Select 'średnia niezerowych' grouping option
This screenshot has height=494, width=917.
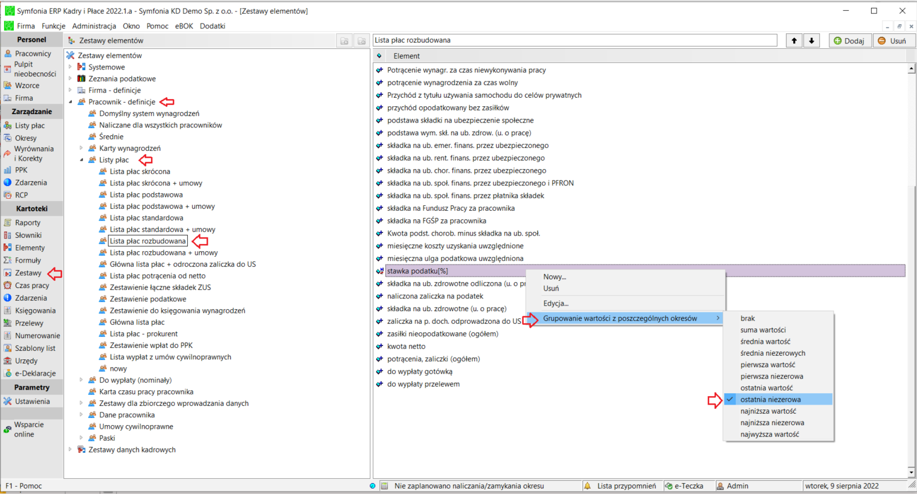point(779,353)
